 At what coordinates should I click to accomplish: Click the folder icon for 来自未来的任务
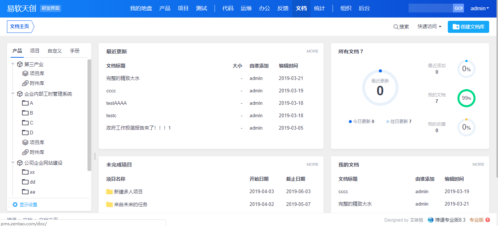(109, 204)
